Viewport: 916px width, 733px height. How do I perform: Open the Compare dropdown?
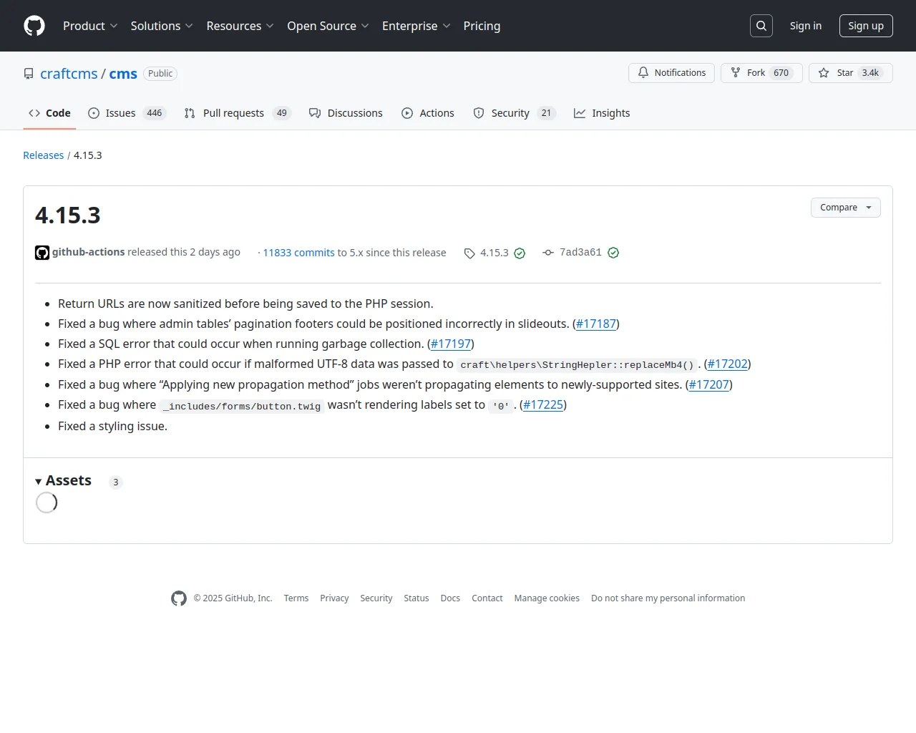[x=846, y=208]
